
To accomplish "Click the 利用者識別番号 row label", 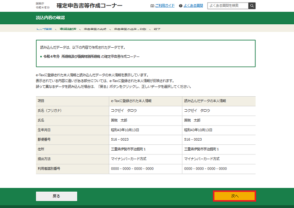I will click(49, 168).
